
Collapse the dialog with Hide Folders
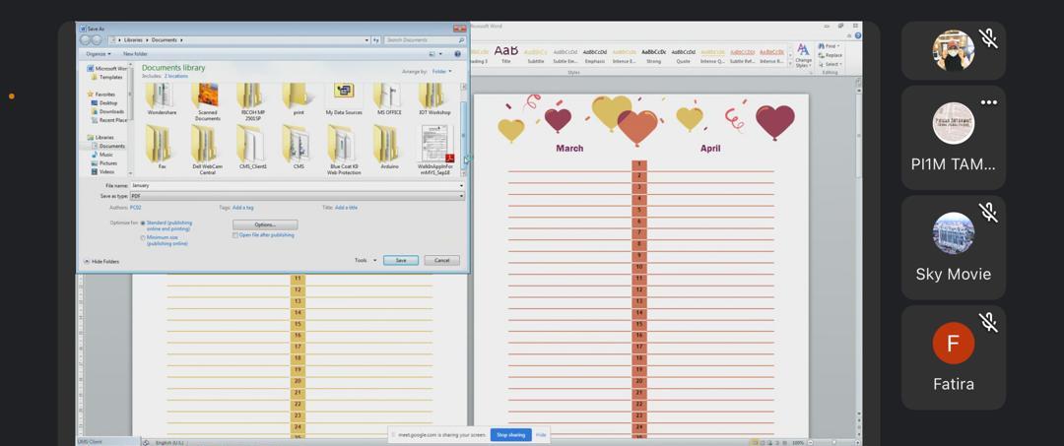coord(101,261)
